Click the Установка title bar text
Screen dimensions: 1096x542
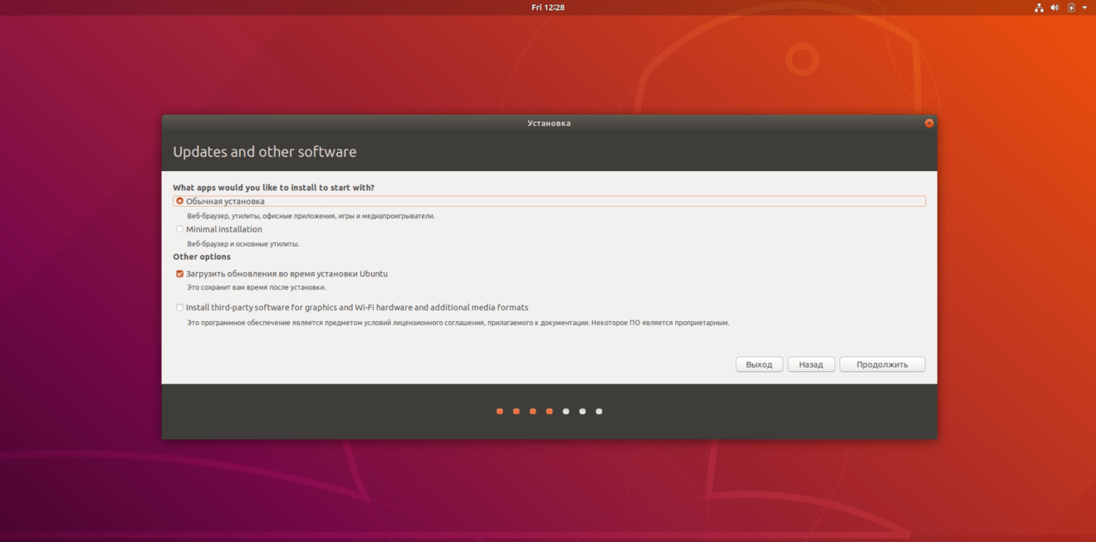tap(550, 123)
